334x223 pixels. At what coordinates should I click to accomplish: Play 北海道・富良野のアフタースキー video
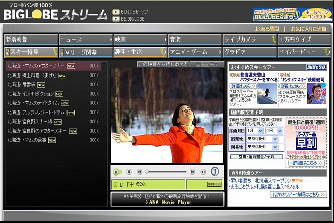[53, 131]
